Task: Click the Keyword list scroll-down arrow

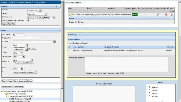Action: [x=26, y=50]
